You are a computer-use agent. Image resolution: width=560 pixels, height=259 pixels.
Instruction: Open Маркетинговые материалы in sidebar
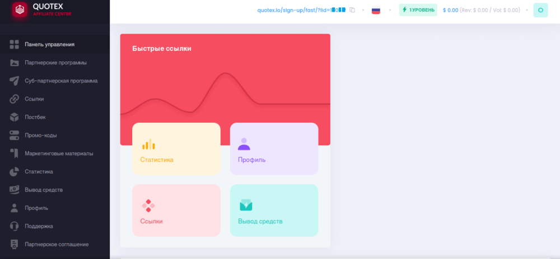58,154
